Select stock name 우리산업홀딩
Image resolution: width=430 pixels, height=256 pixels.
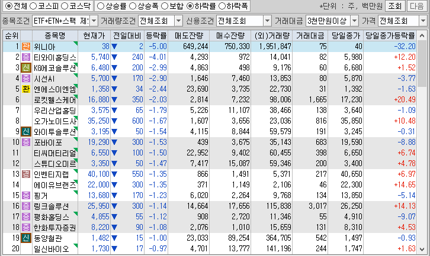point(55,111)
